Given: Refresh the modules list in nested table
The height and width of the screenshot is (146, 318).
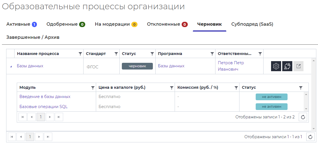Looking at the screenshot, I should point(303,117).
